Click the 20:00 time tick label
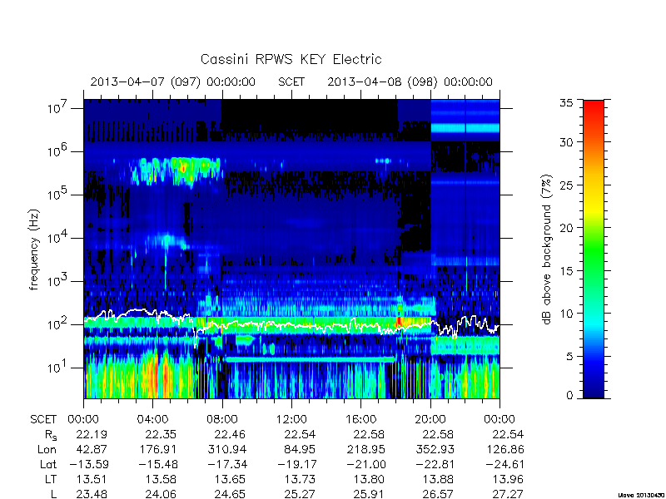This screenshot has height=499, width=666. click(x=430, y=420)
